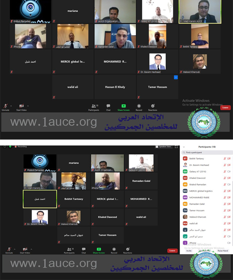Focus the Find a participant search field
Viewport: 233px width, 280px height.
point(207,153)
